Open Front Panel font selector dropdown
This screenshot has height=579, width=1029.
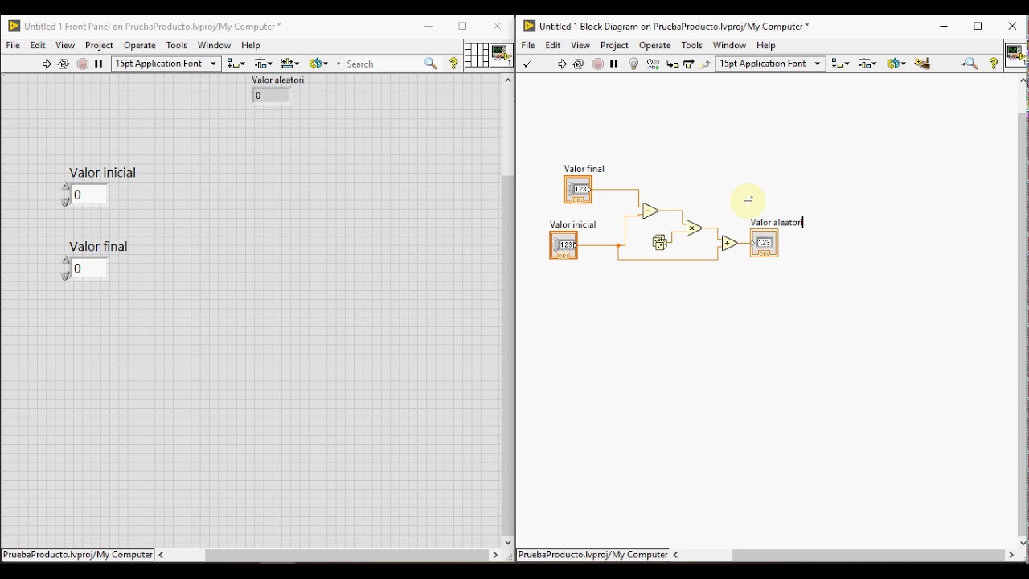pos(166,64)
